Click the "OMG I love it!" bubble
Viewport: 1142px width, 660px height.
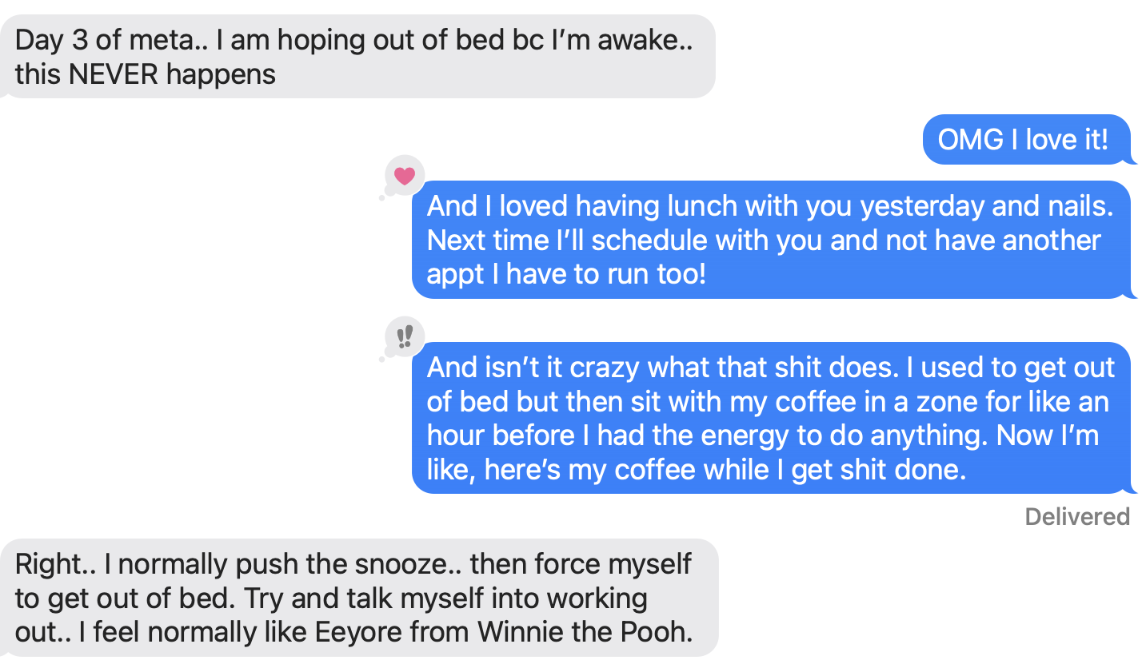(x=1023, y=140)
